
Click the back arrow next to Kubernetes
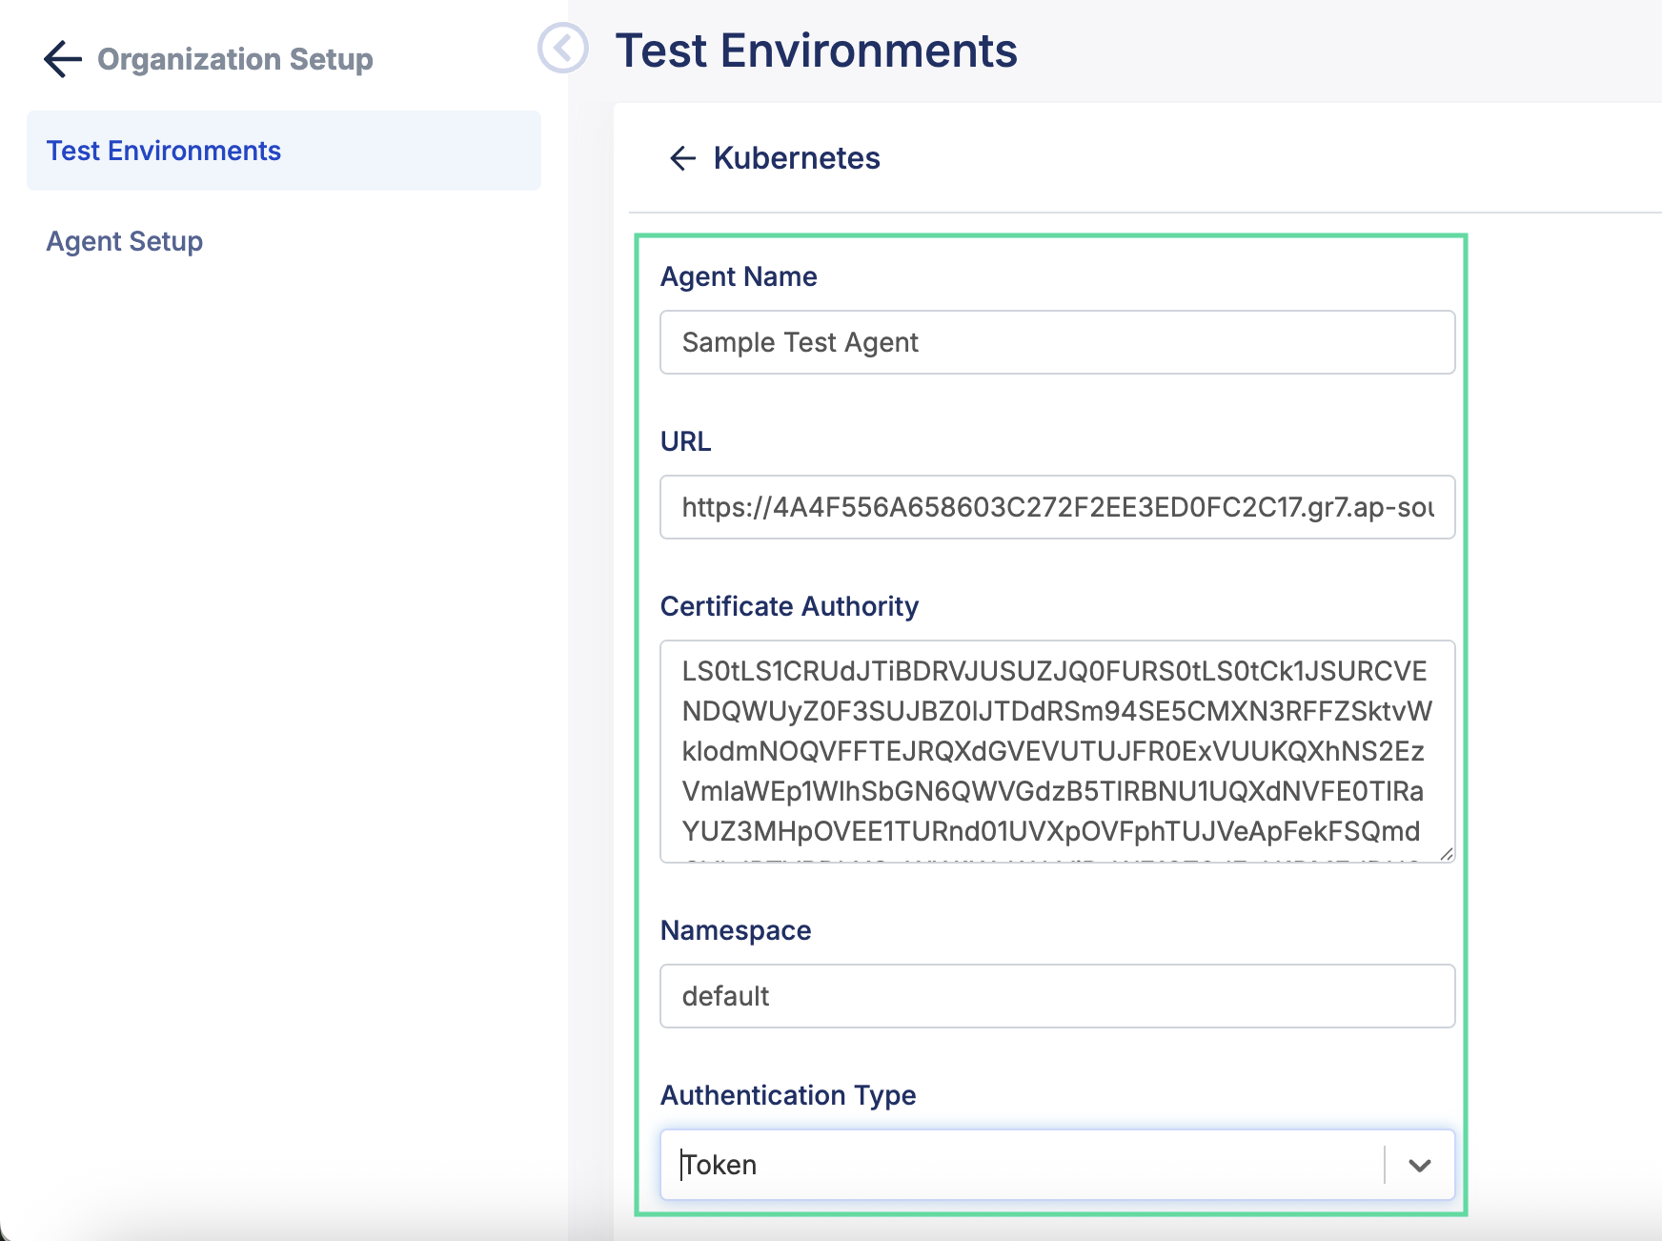682,158
